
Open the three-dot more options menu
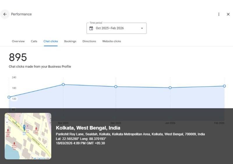point(219,14)
